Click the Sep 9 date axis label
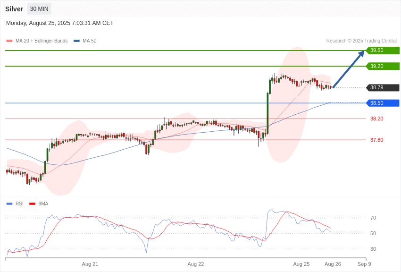Viewport: 401px width, 272px height. click(364, 264)
